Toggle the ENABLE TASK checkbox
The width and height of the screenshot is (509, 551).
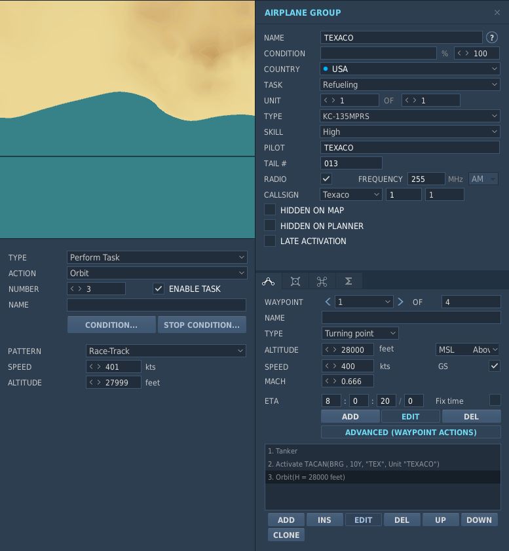(159, 289)
